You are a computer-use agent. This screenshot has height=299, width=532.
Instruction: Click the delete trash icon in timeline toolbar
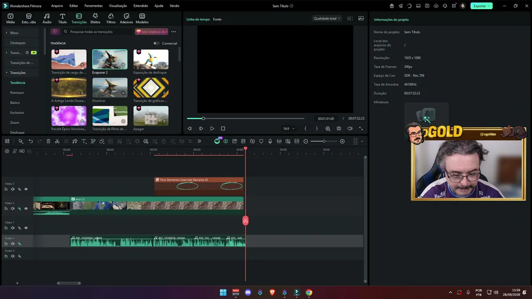click(x=48, y=141)
